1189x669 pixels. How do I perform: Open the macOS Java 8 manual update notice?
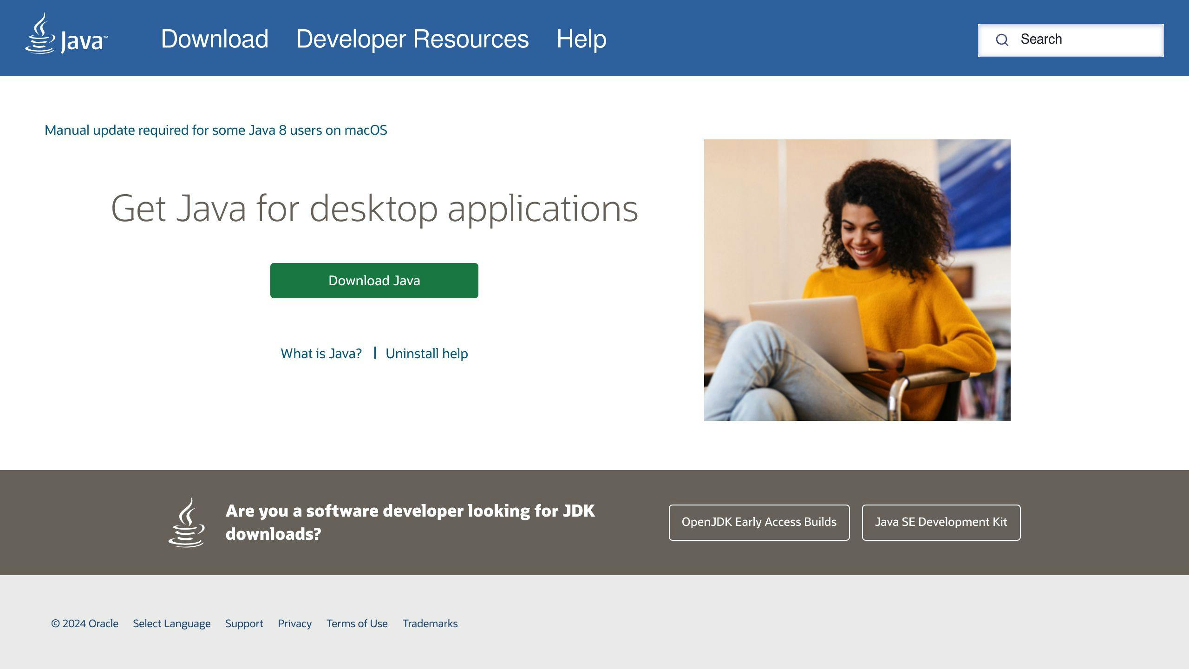(x=216, y=130)
